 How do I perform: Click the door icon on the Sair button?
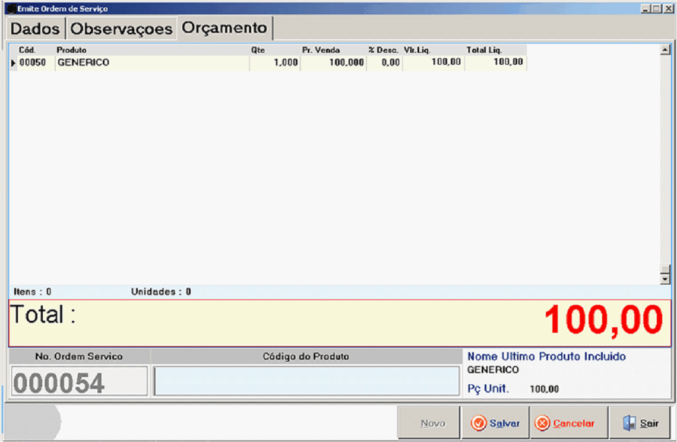[629, 423]
